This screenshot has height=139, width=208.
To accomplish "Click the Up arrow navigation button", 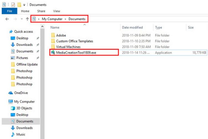I will click(27, 19).
